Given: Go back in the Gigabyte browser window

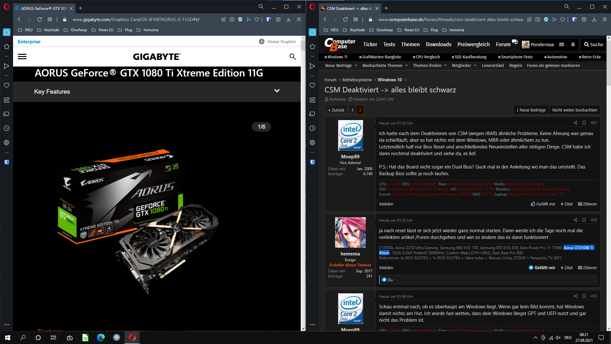Looking at the screenshot, I should click(19, 19).
